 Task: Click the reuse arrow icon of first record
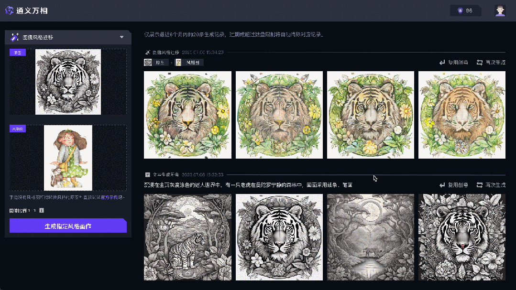[442, 63]
